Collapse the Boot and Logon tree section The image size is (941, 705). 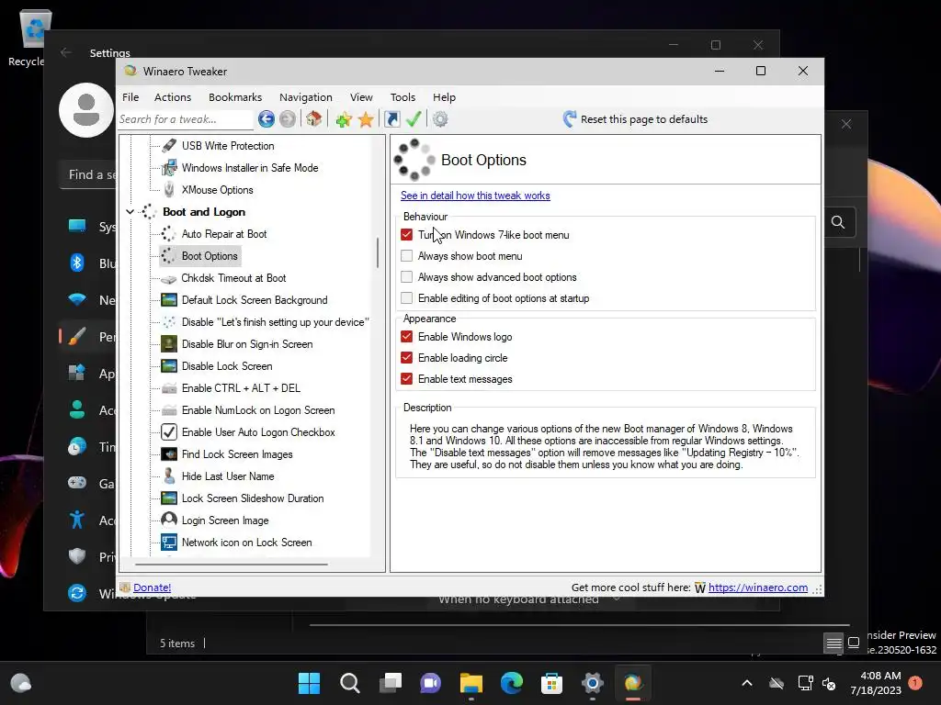pos(130,212)
